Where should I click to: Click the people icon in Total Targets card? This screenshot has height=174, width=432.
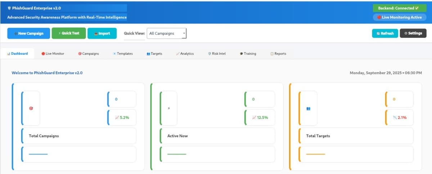308,108
